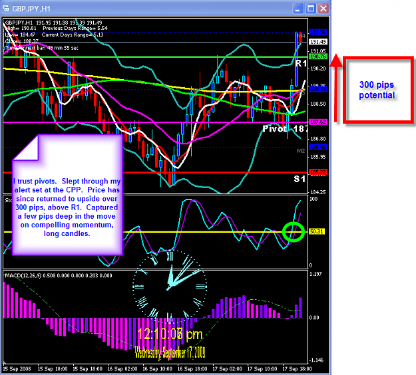416x375 pixels.
Task: Maximize the GBPJPY,H1 chart window
Action: [x=311, y=9]
